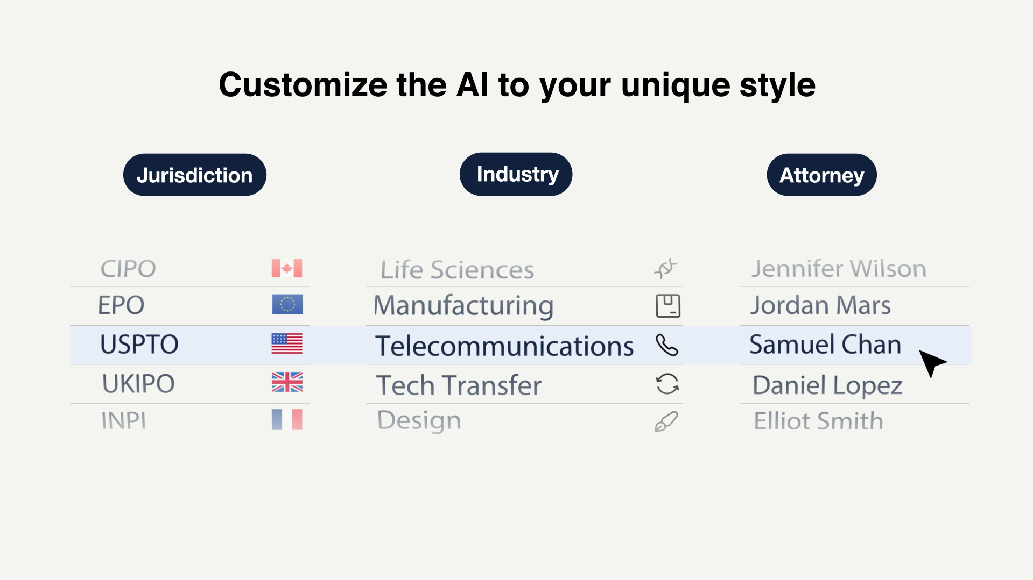Click the United States flag icon

click(x=287, y=344)
